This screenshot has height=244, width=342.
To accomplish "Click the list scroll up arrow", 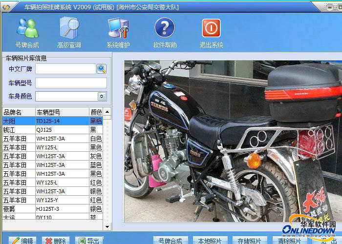I will [x=107, y=112].
